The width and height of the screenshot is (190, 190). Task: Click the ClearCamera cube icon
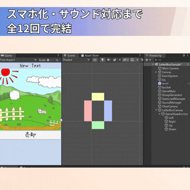pos(160,106)
